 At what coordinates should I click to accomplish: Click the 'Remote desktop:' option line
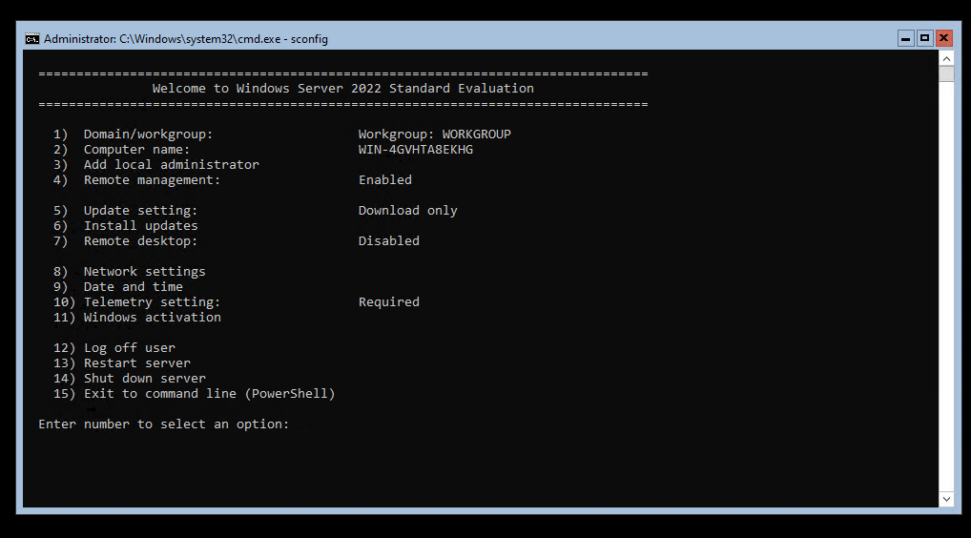125,240
